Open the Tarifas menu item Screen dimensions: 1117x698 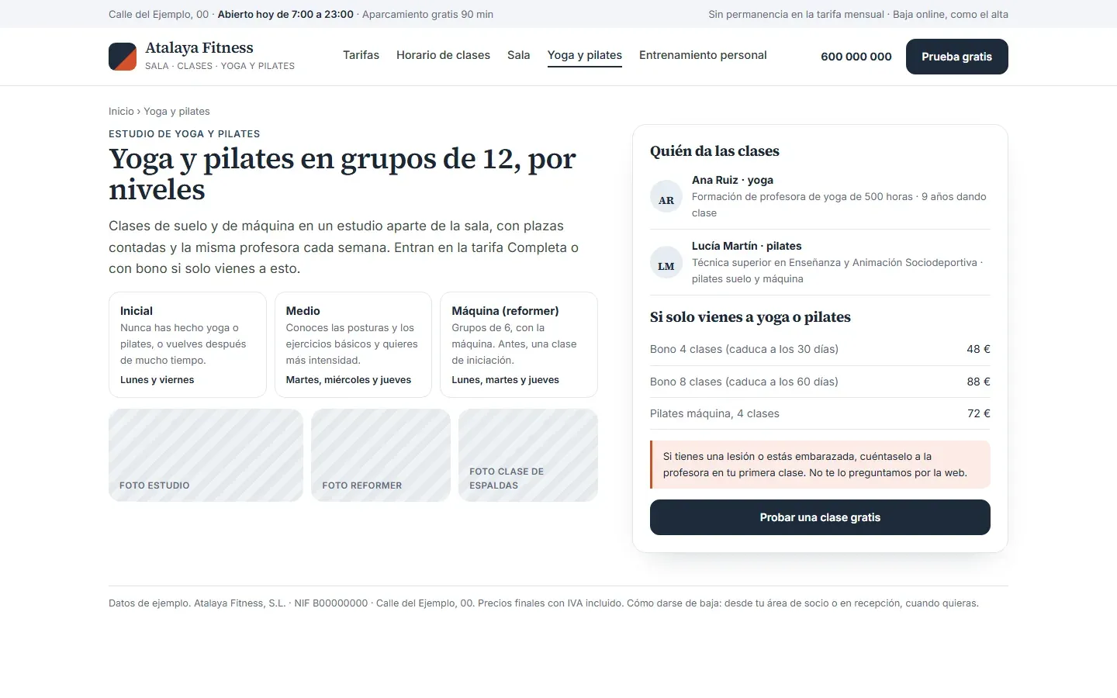point(361,55)
